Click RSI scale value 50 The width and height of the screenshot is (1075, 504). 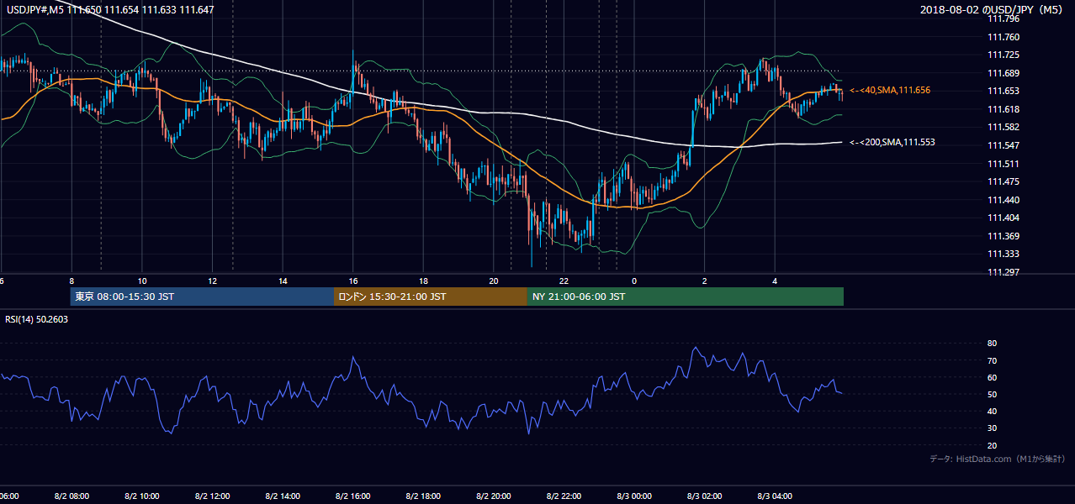click(x=992, y=394)
